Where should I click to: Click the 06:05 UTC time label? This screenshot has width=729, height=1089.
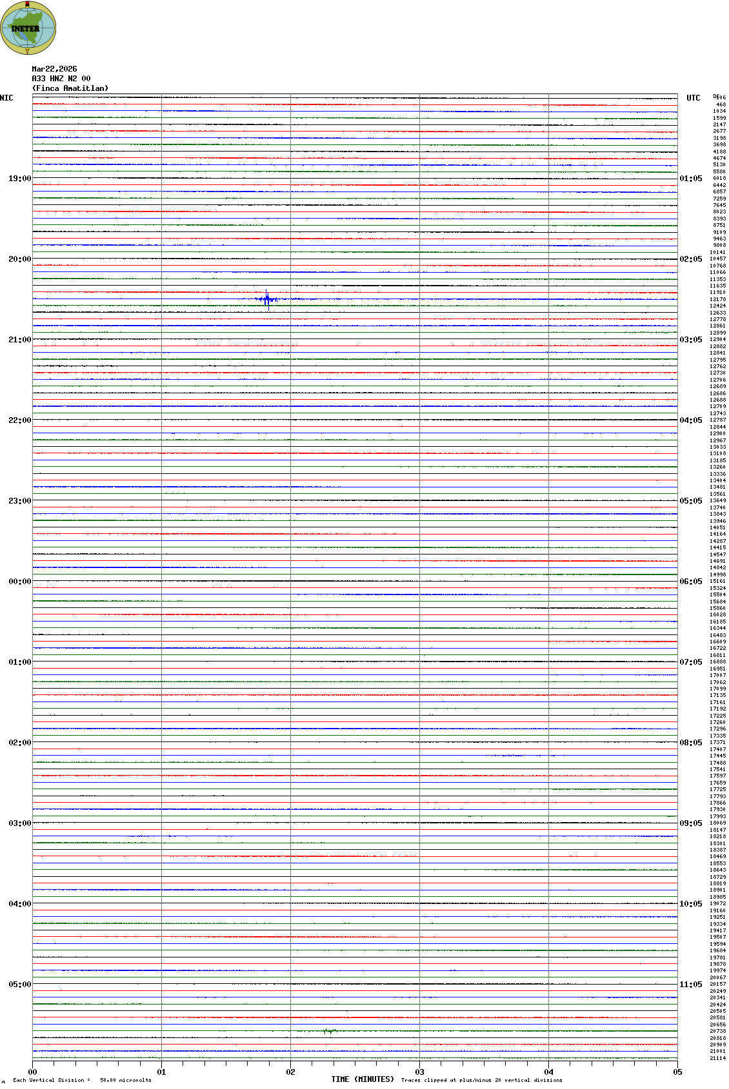[691, 582]
